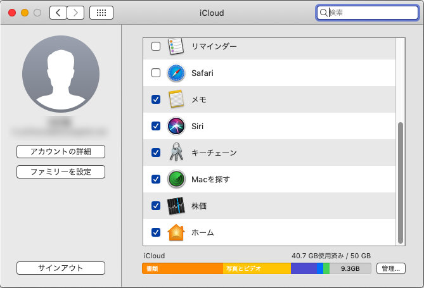Screen dimensions: 424x288
Task: Click the Siri label text
Action: (x=197, y=126)
